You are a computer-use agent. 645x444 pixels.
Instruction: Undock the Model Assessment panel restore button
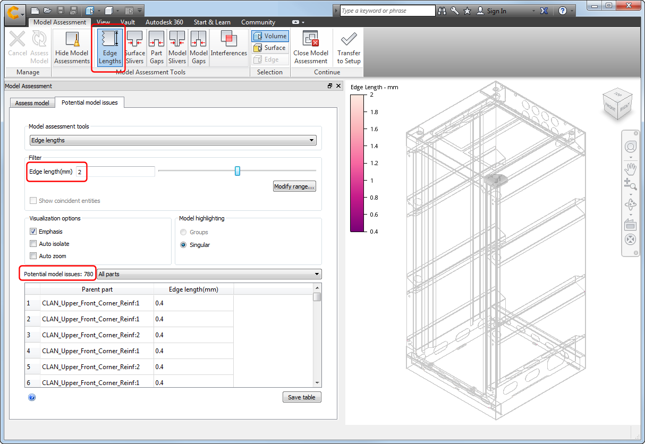329,86
